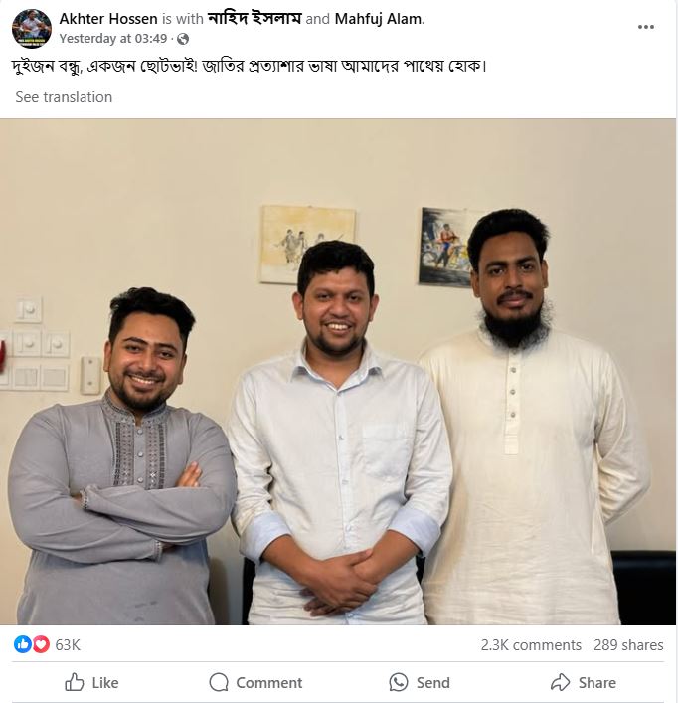This screenshot has width=678, height=703.
Task: Open Mahfuj Alam's tagged profile
Action: coord(378,19)
